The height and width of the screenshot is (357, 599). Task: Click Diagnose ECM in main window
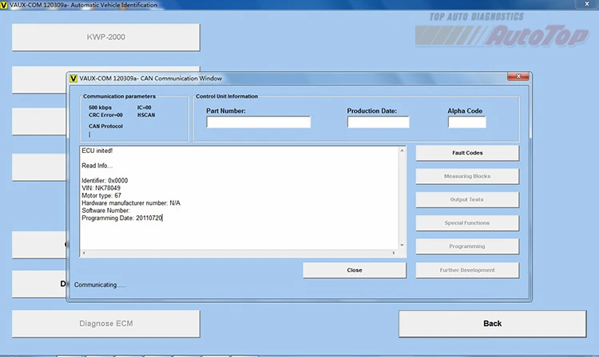tap(105, 324)
